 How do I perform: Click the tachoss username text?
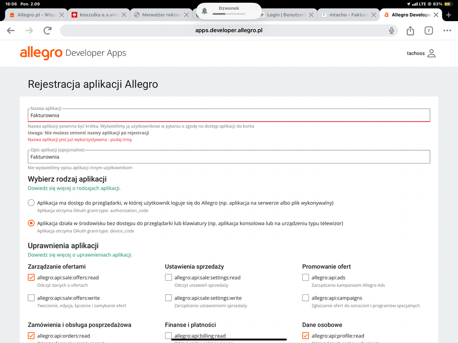(416, 54)
